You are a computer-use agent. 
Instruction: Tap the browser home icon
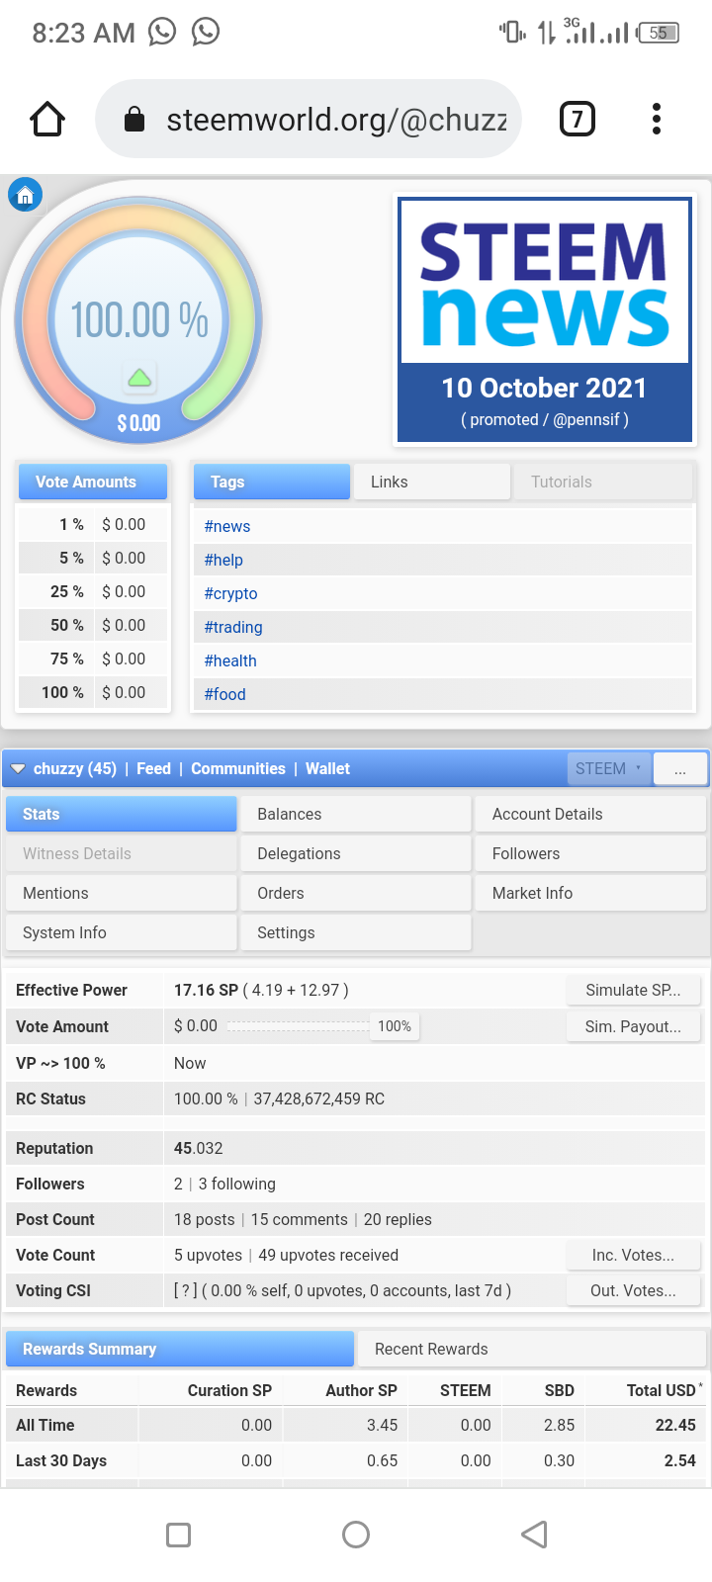(47, 120)
